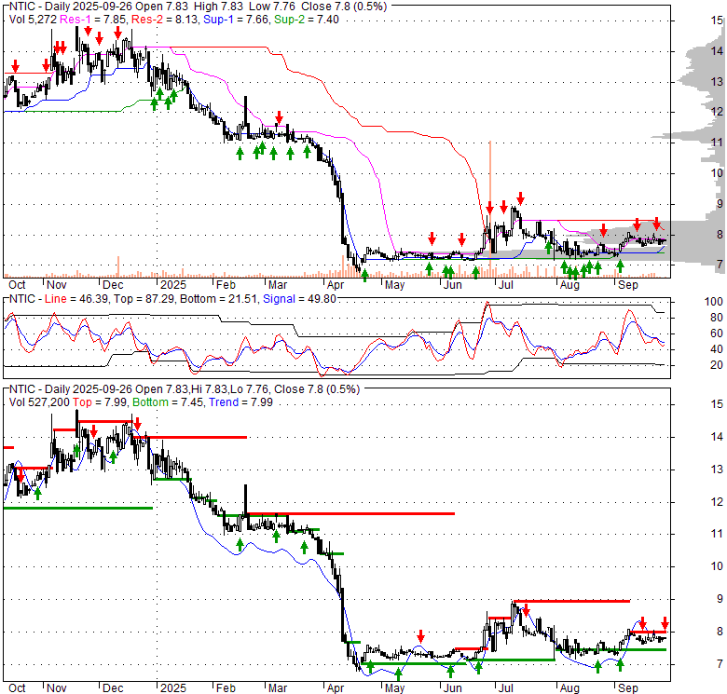Select the 80 level on the oscillator scale
727x694 pixels.
717,318
